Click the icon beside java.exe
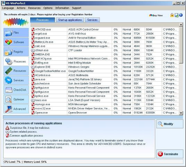186x167 pixels. tap(33, 80)
